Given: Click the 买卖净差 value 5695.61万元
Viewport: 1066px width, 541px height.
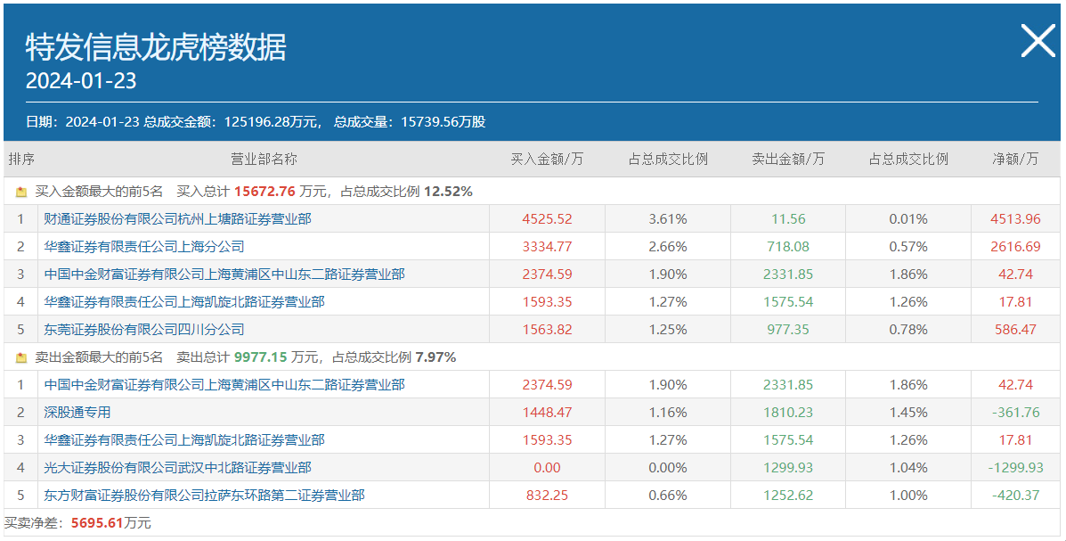Looking at the screenshot, I should 110,523.
